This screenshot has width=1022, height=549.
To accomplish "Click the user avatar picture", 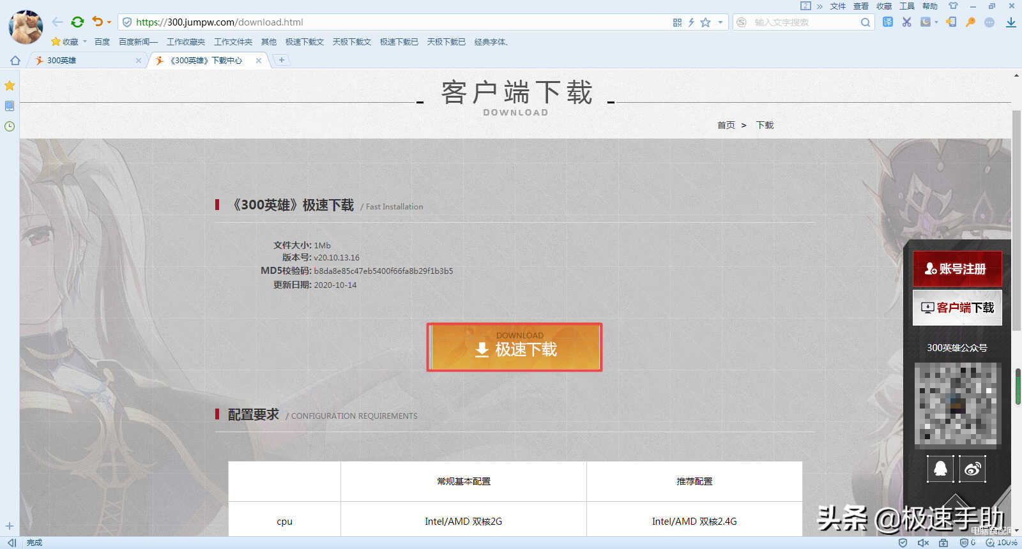I will [x=26, y=27].
